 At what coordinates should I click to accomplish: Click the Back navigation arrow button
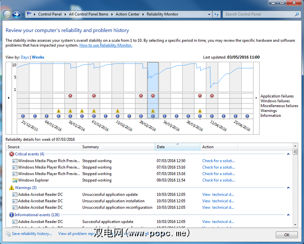coord(7,14)
